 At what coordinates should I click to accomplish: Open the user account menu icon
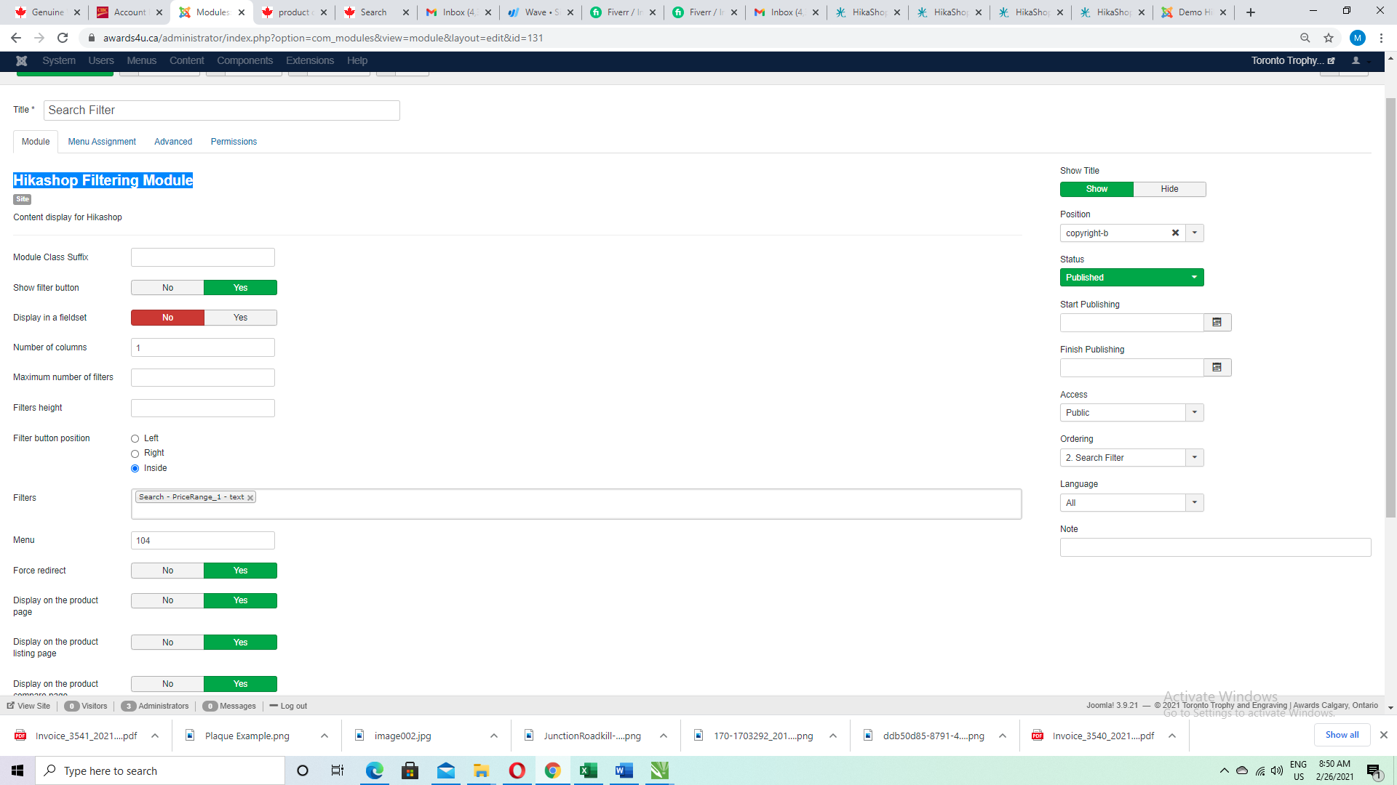point(1356,61)
